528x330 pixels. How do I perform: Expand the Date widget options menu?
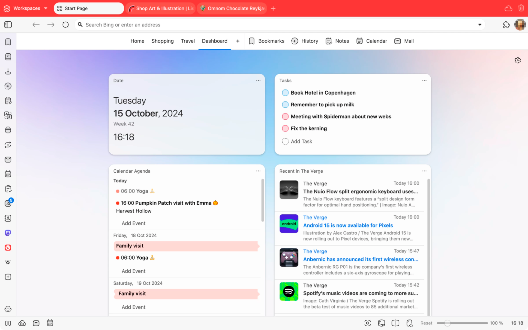[258, 80]
